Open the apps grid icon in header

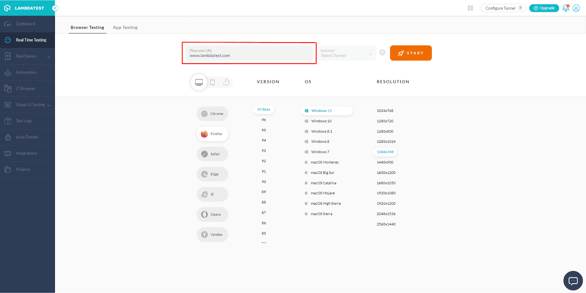click(x=471, y=8)
